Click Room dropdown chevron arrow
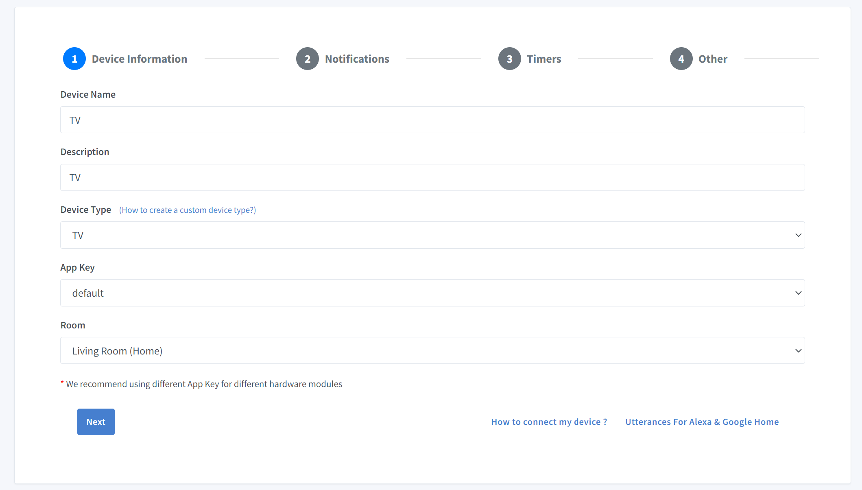 [798, 351]
